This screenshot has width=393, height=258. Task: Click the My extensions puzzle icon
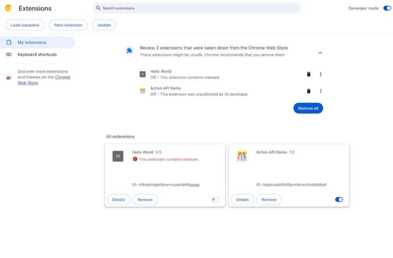[x=9, y=43]
